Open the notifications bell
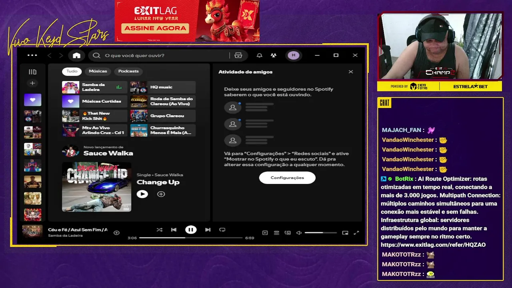This screenshot has width=512, height=288. tap(260, 55)
